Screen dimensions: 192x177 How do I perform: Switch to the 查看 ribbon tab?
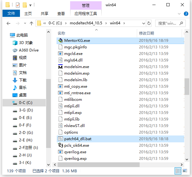tap(61, 13)
